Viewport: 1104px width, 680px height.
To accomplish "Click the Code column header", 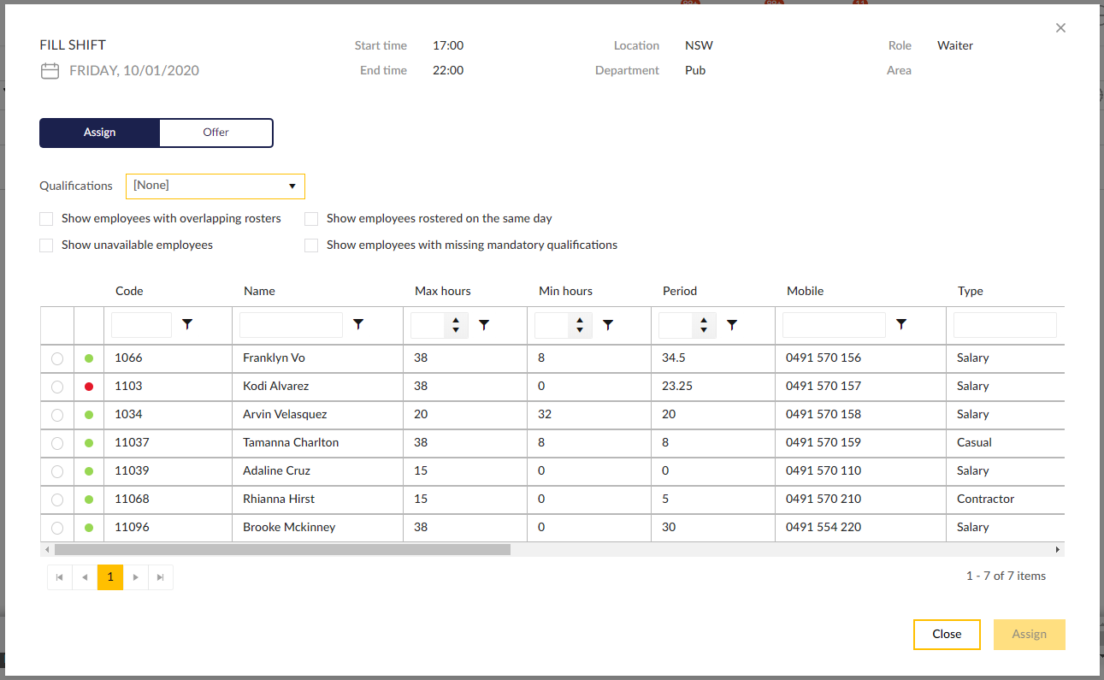I will pos(129,292).
